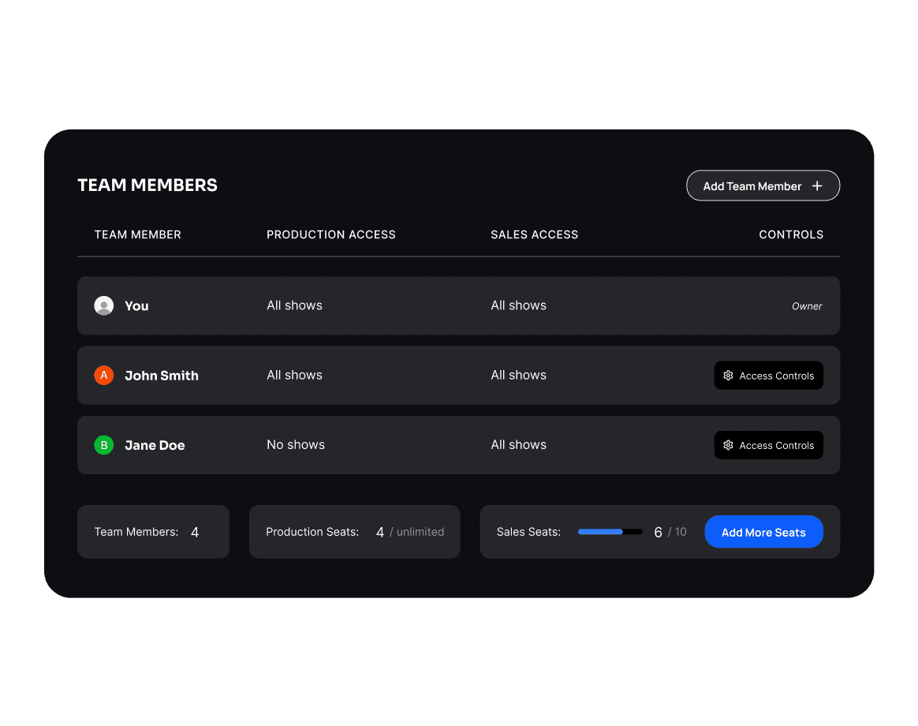
Task: Click the gear icon on John Smith's Access Controls
Action: coord(728,376)
